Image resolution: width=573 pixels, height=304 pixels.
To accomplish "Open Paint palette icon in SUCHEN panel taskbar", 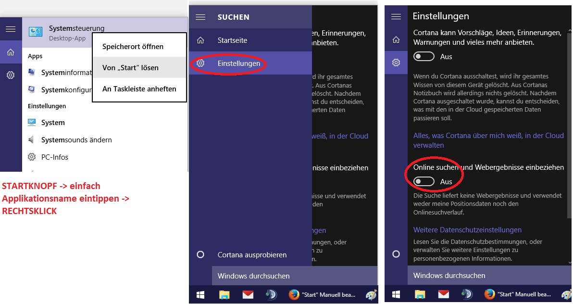I will pyautogui.click(x=371, y=295).
